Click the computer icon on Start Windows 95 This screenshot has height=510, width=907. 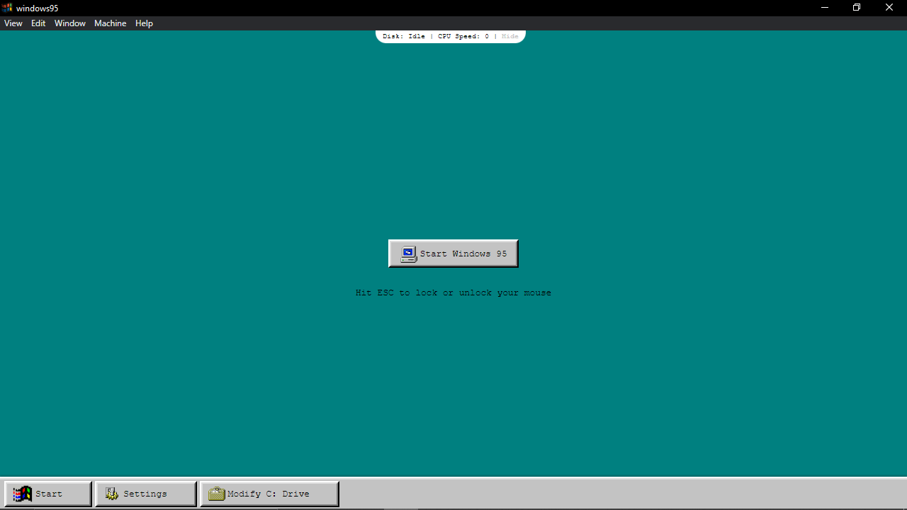tap(409, 254)
